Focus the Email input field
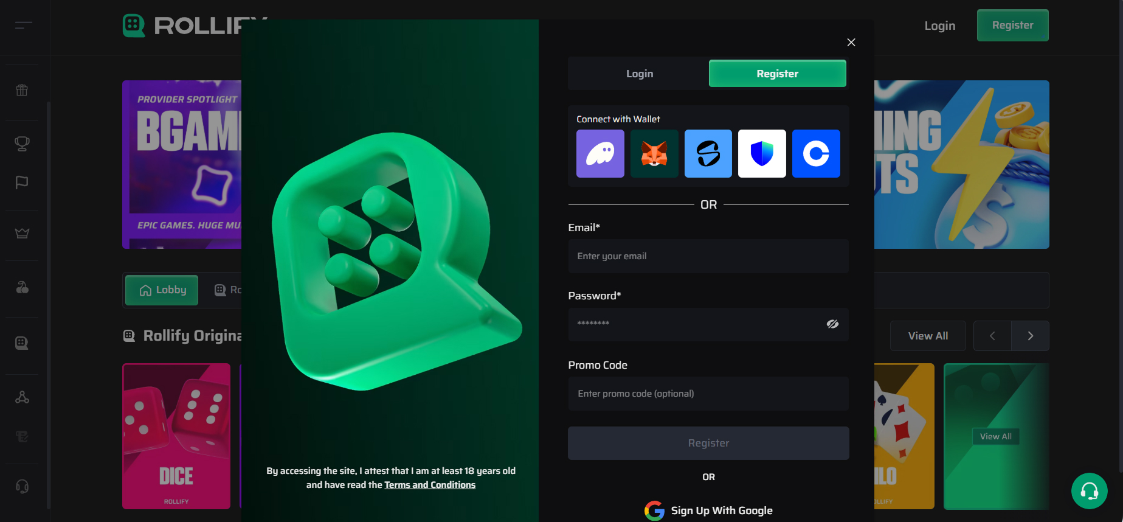Screen dimensions: 1123x522 pos(708,256)
